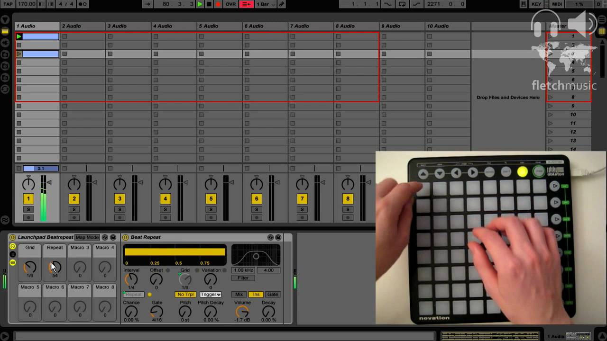Image resolution: width=607 pixels, height=341 pixels.
Task: Toggle the No Trpl button
Action: point(185,295)
